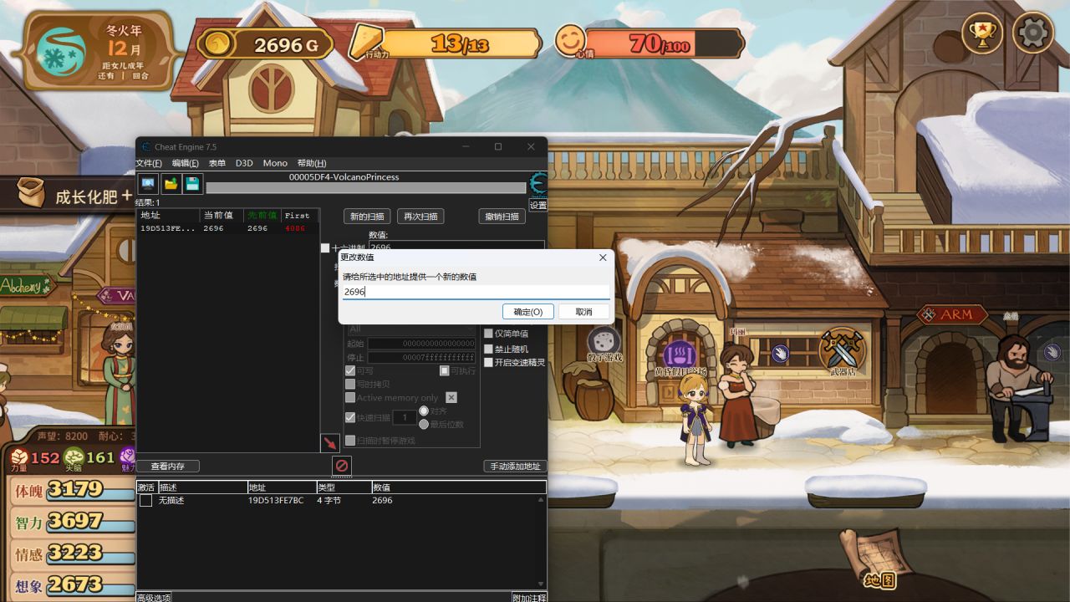Open the 帮助(H) menu
Screen dimensions: 1070x602
point(312,163)
